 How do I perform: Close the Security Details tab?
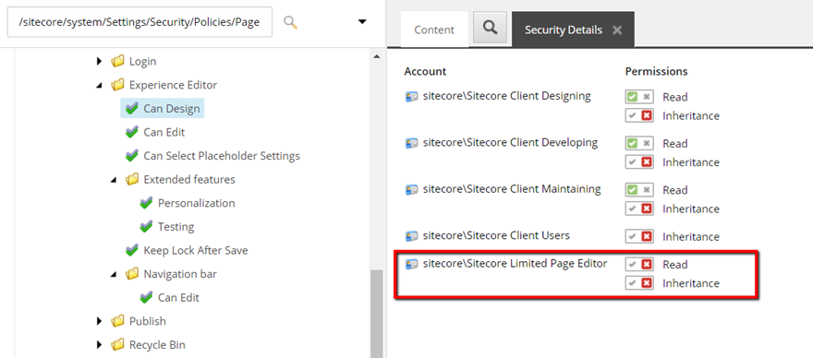click(617, 30)
